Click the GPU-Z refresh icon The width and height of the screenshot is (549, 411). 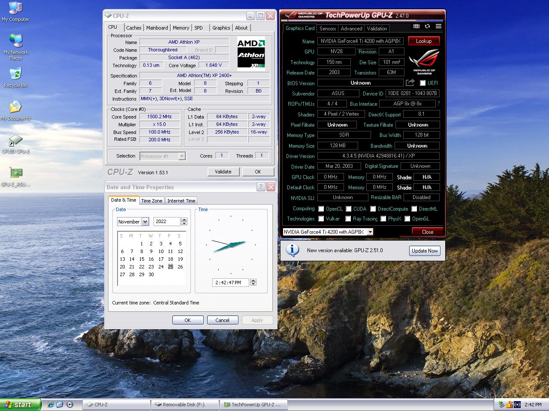click(x=427, y=27)
